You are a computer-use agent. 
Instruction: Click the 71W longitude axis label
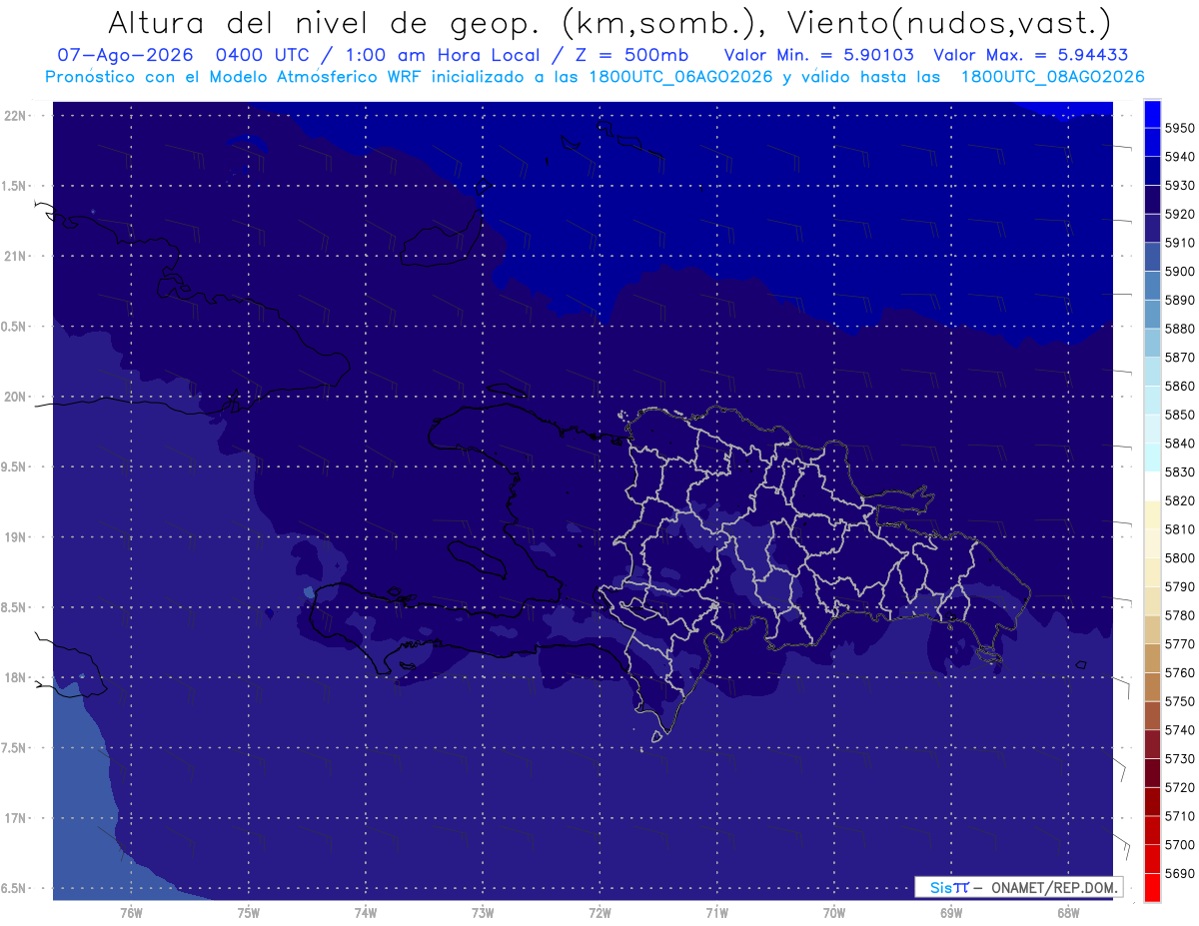click(717, 912)
